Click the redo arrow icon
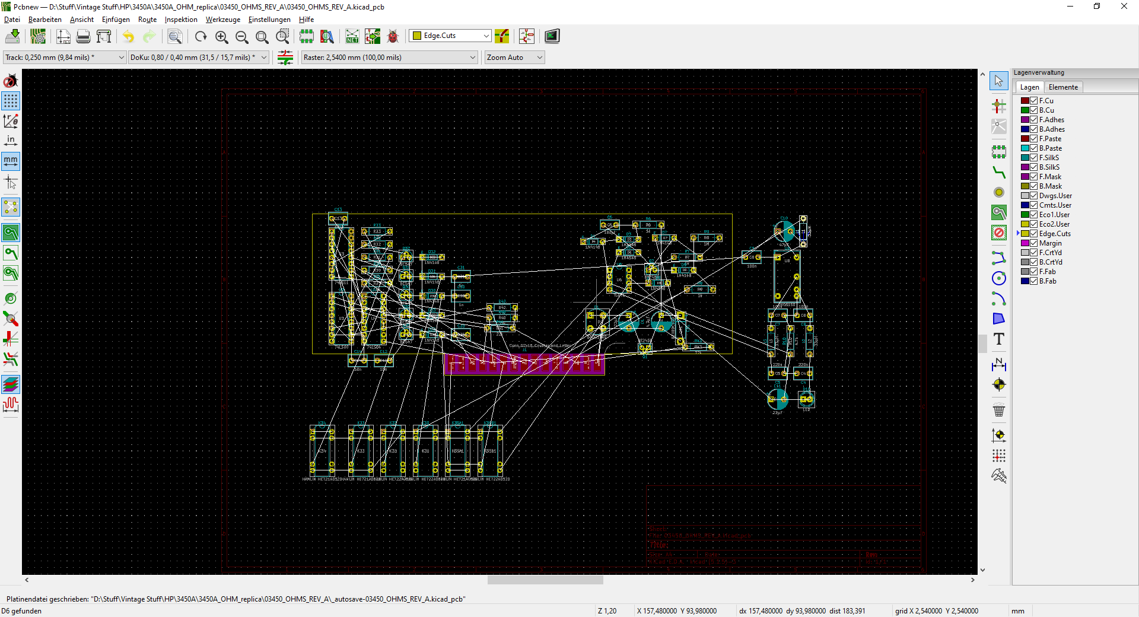The width and height of the screenshot is (1139, 617). coord(149,36)
